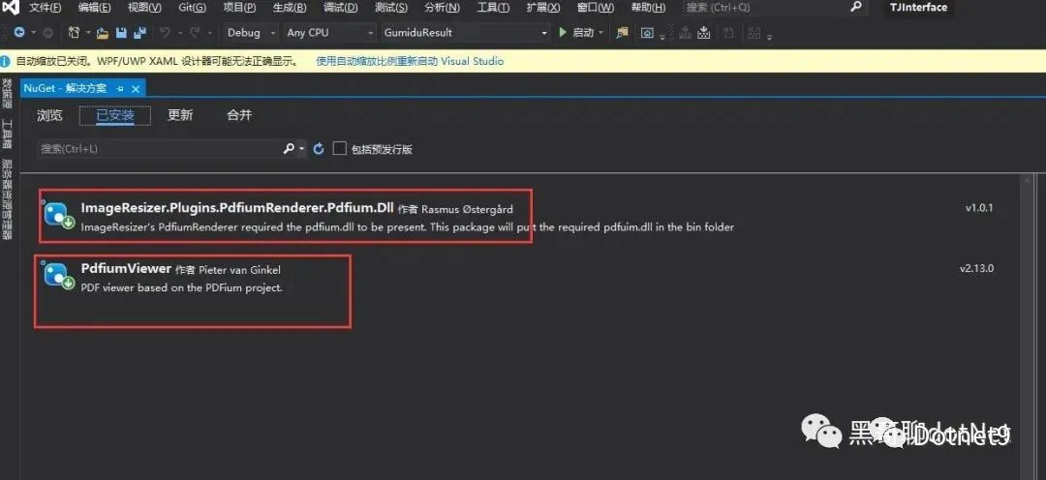This screenshot has height=480, width=1046.
Task: Open the 工具箱 side panel tab
Action: point(6,134)
